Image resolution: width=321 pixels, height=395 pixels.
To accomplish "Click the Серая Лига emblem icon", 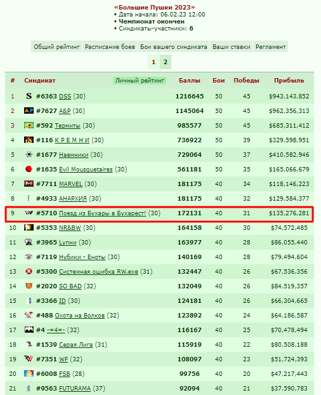I will pos(29,344).
